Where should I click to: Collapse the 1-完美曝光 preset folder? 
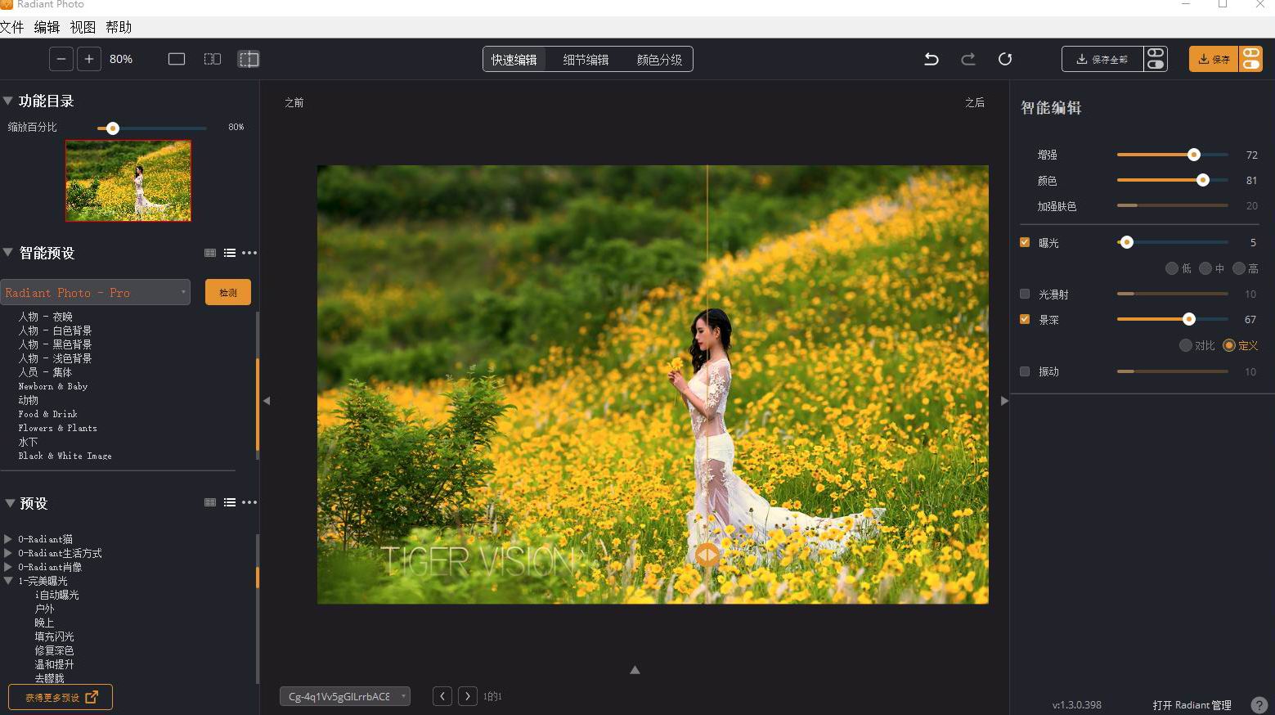8,581
